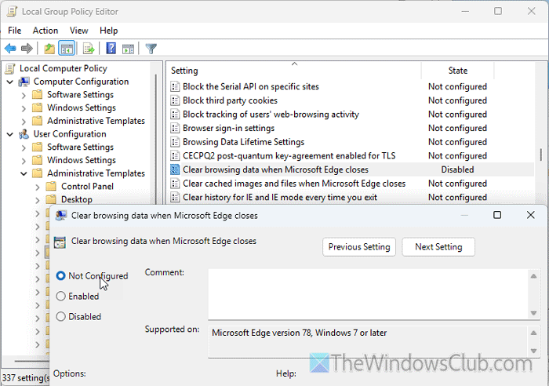This screenshot has width=549, height=386.
Task: Click the settings list vertical scrollbar thumb
Action: click(541, 155)
